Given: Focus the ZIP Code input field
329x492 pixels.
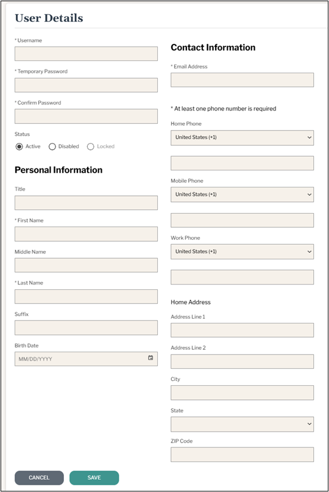Looking at the screenshot, I should pyautogui.click(x=242, y=455).
